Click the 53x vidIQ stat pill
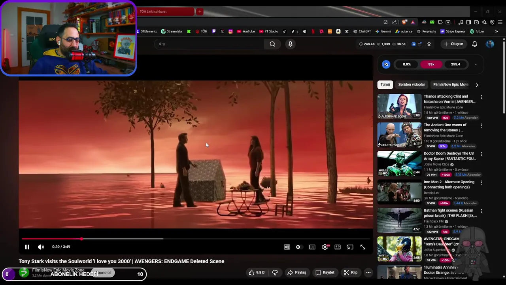The width and height of the screenshot is (506, 285). pos(431,64)
